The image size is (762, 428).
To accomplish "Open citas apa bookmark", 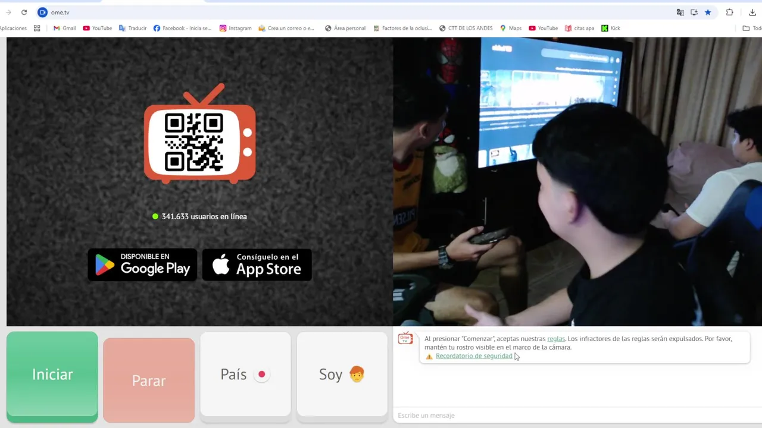I will 579,28.
